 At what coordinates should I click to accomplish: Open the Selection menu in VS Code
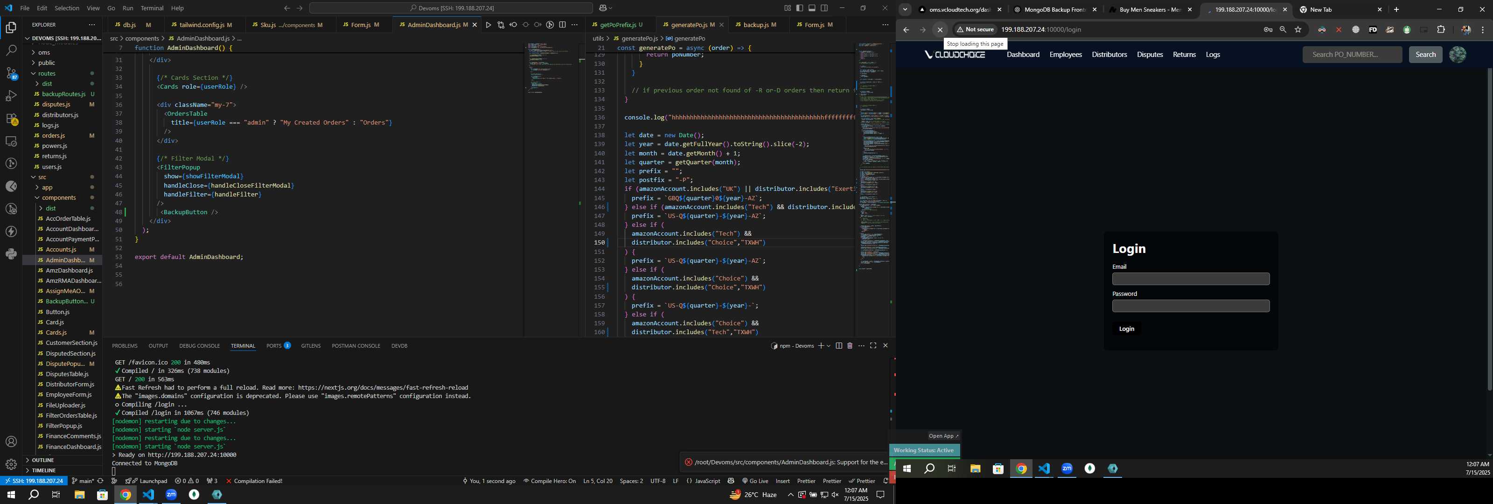67,8
